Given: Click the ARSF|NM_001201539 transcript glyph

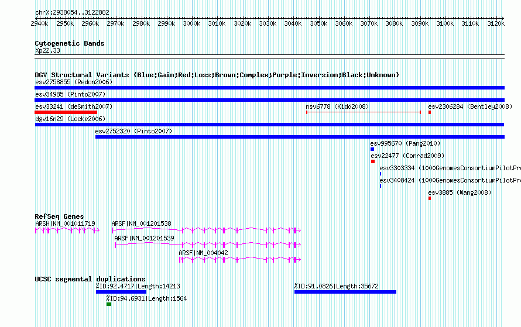Looking at the screenshot, I should [x=208, y=245].
